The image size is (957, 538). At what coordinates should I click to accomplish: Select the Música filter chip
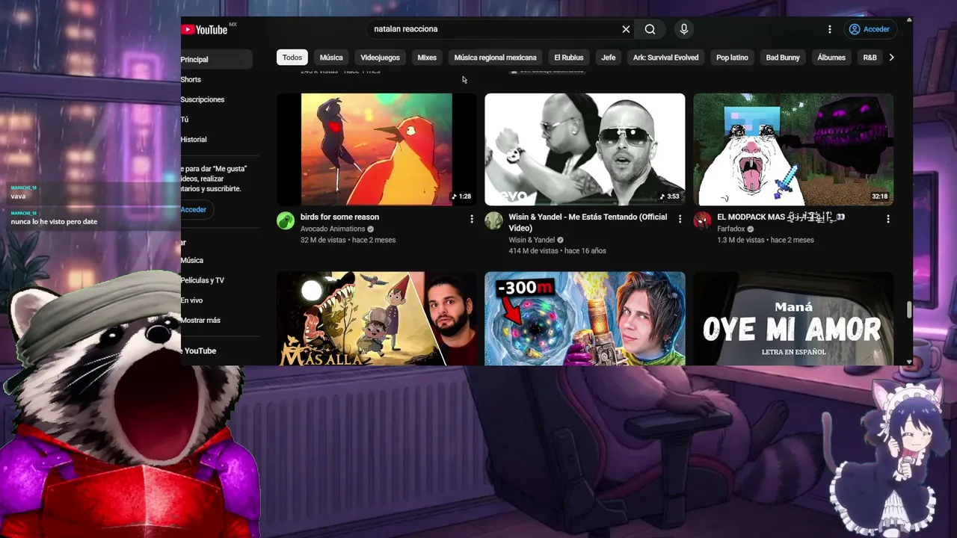(331, 58)
